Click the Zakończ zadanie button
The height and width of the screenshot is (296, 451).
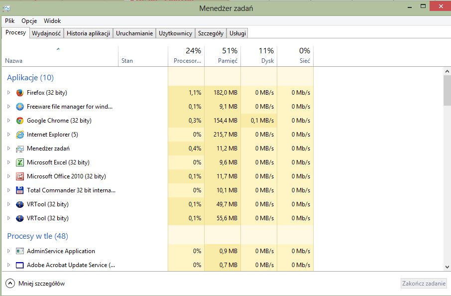click(x=424, y=284)
